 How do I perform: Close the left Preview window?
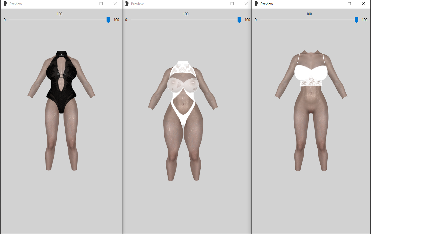tap(115, 4)
